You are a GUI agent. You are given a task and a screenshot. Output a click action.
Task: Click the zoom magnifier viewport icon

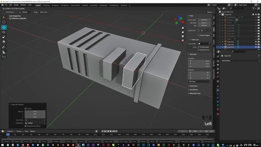click(183, 28)
